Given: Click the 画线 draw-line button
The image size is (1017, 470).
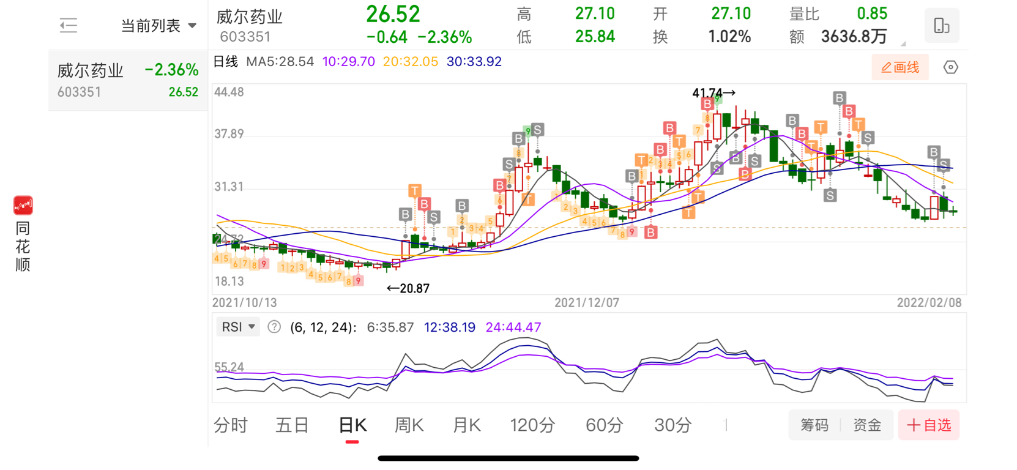Looking at the screenshot, I should 900,67.
